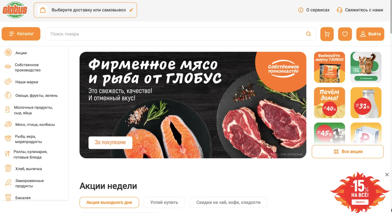Click the pencil icon to edit delivery
The image size is (392, 213).
[131, 10]
